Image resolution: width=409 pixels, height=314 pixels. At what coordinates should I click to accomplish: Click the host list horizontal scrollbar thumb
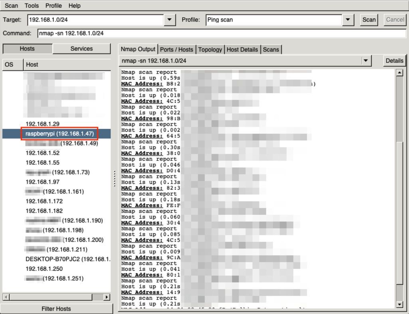pyautogui.click(x=51, y=297)
